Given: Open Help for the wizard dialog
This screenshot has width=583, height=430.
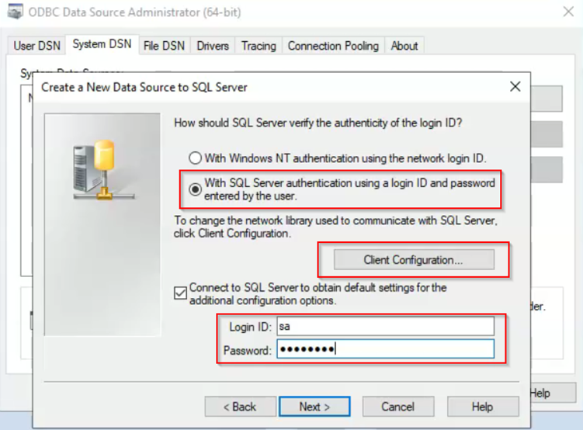Looking at the screenshot, I should coord(483,406).
